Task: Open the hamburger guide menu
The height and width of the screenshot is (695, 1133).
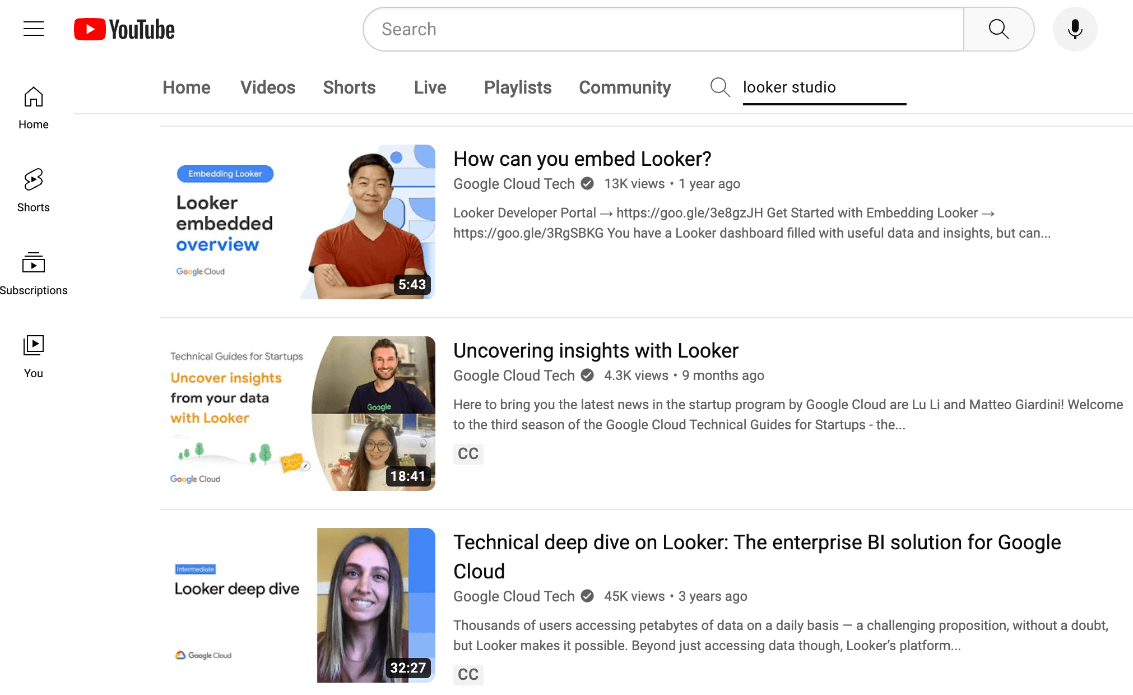Action: click(34, 29)
